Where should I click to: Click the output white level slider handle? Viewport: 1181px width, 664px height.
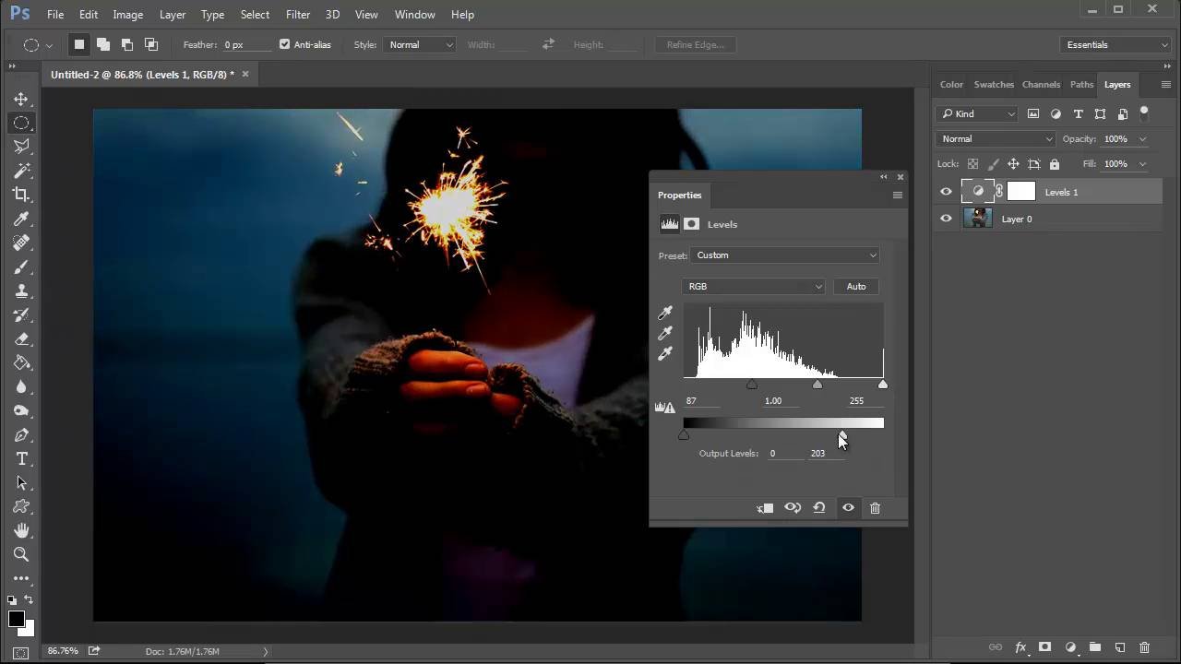coord(842,435)
